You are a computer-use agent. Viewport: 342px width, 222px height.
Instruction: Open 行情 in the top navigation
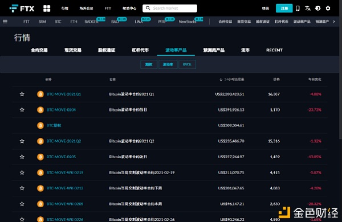(65, 9)
